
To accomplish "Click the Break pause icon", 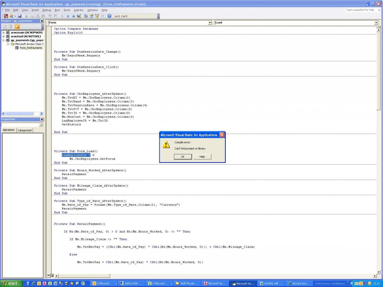I will coord(68,16).
